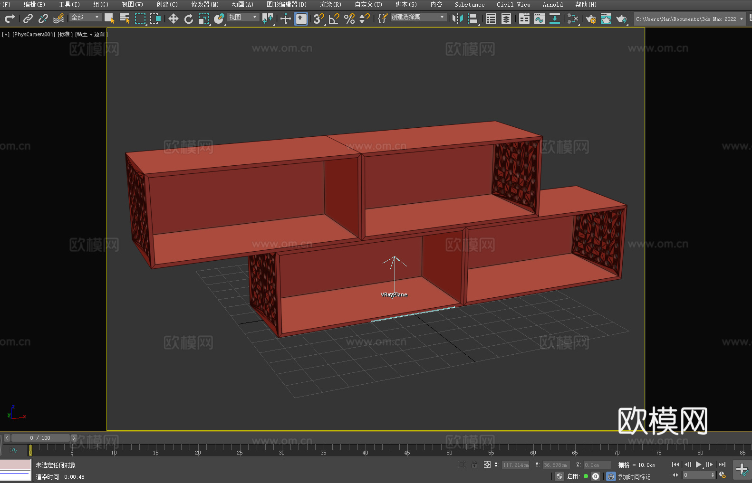
Task: Activate the Select Object cursor tool
Action: click(x=110, y=19)
